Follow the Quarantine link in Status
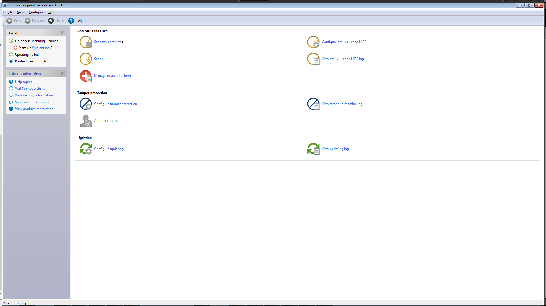Screen dimensions: 546x306 (x=41, y=48)
